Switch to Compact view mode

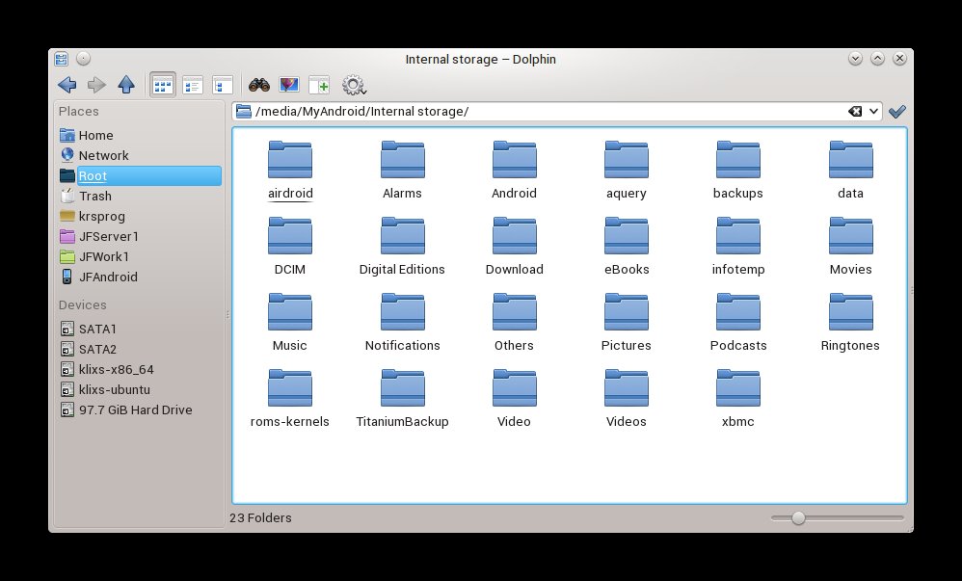tap(193, 85)
